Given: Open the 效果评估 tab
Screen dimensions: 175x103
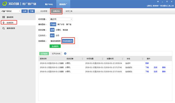Looking at the screenshot, I should 56,11.
